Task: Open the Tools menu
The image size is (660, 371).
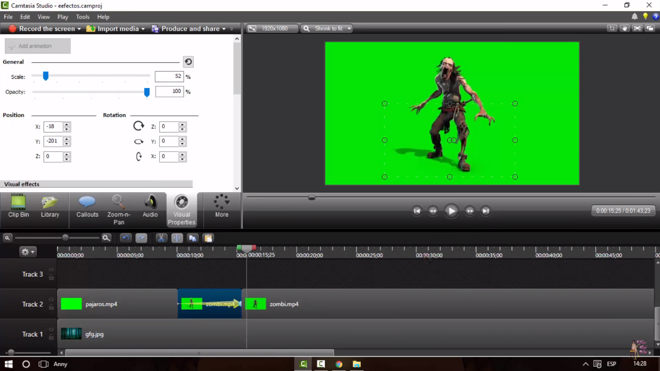Action: (83, 17)
